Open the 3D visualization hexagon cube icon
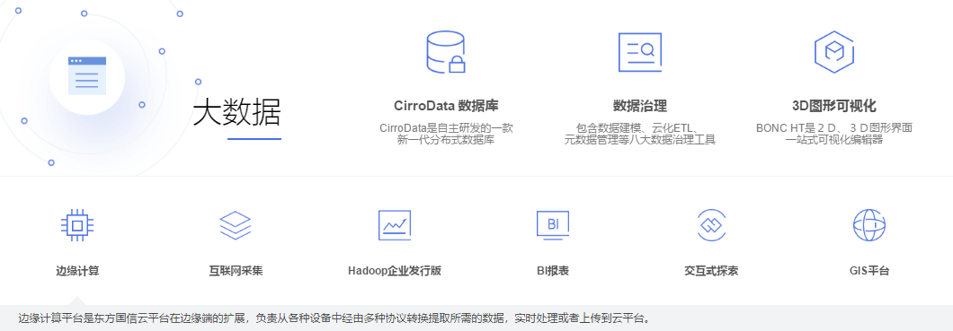 pos(834,51)
